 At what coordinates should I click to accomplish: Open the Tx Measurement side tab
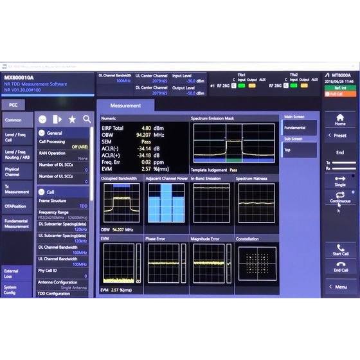click(17, 189)
